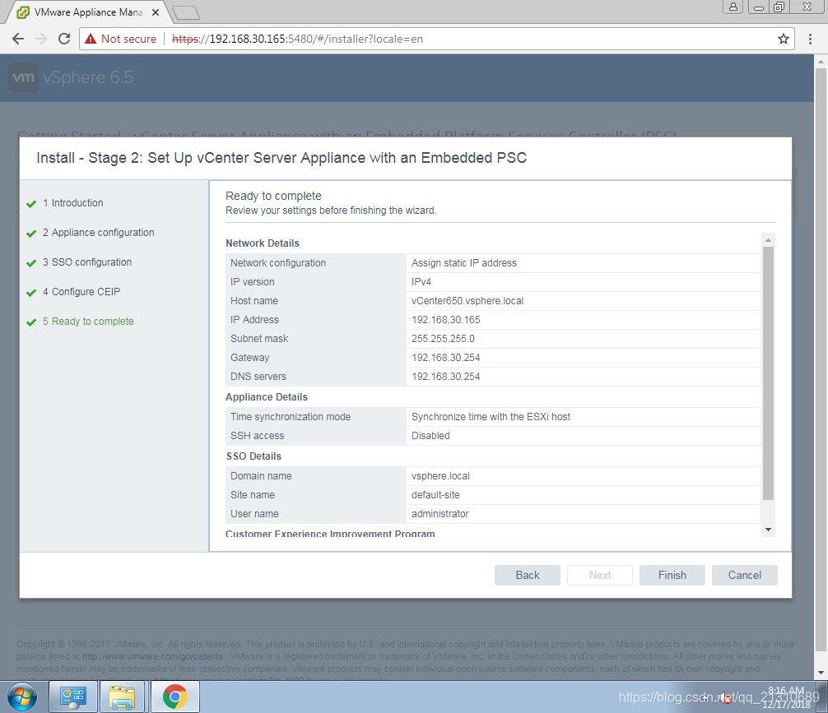828x713 pixels.
Task: Click 'Synchronize time with the ESXi host'
Action: [491, 417]
